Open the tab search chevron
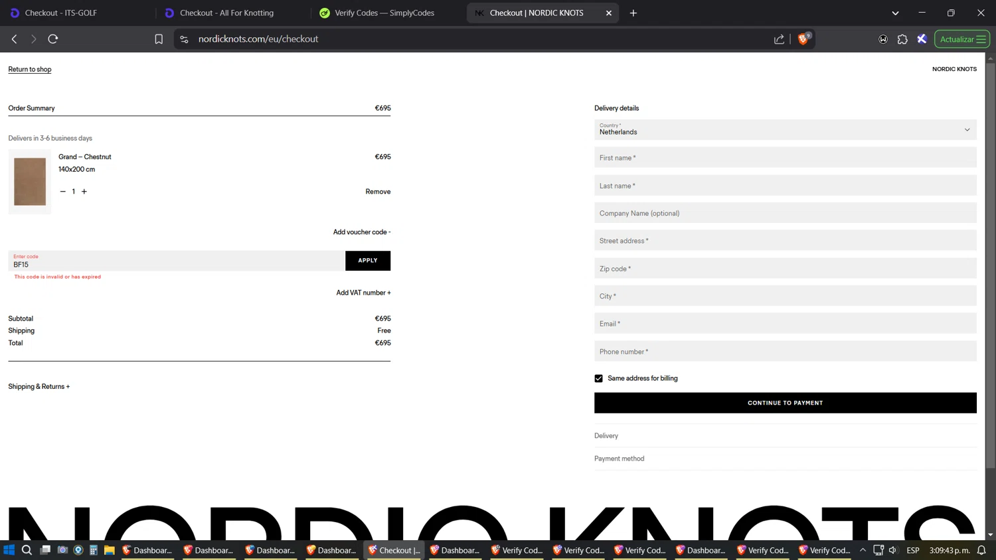 (x=895, y=13)
